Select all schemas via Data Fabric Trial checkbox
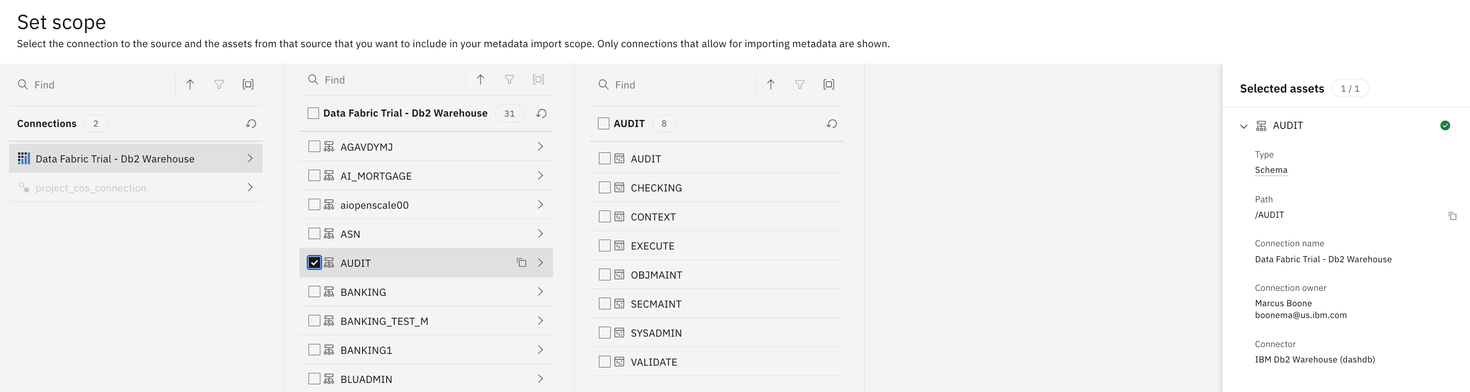Image resolution: width=1470 pixels, height=392 pixels. pyautogui.click(x=314, y=113)
